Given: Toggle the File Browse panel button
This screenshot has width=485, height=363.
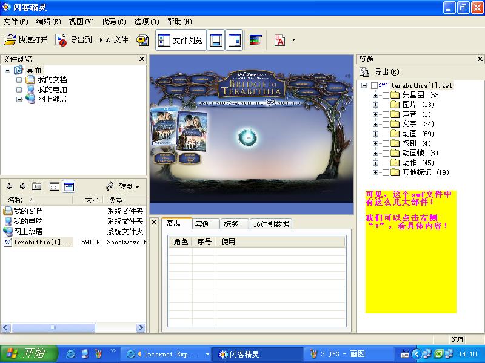Looking at the screenshot, I should pos(181,40).
